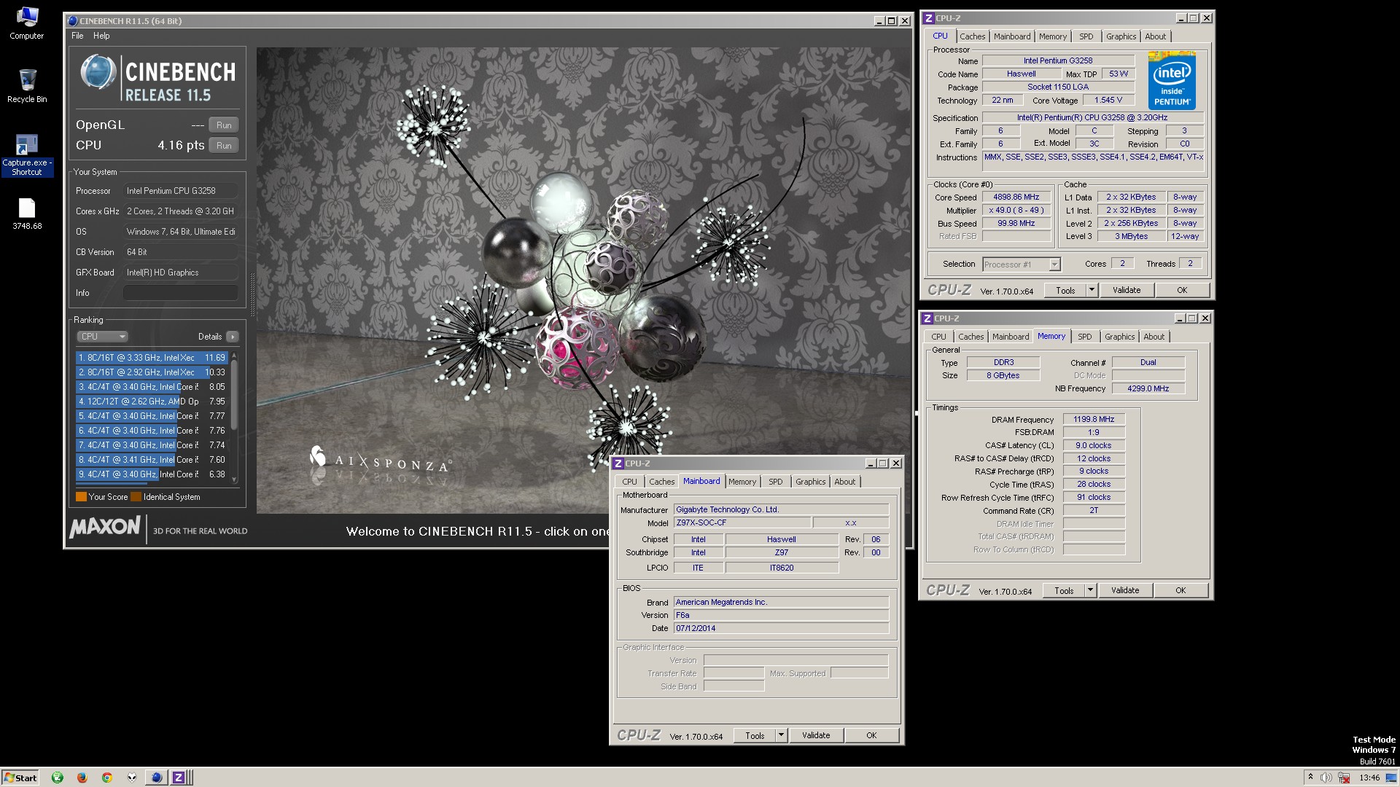Click Tools button in top CPU-Z window
This screenshot has width=1400, height=787.
point(1065,290)
